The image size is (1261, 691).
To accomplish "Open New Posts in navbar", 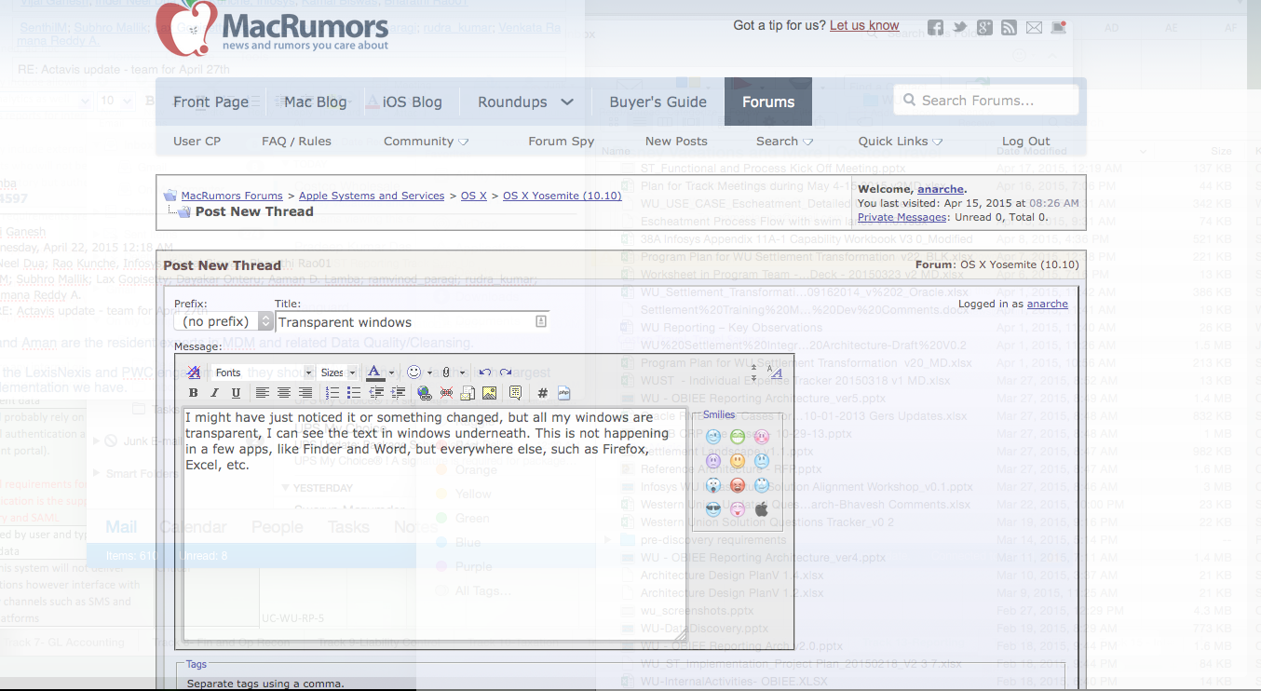I will click(676, 142).
